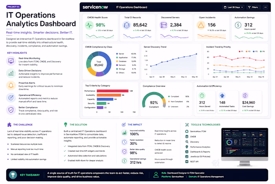
Task: Click the Operational savings dollar icon
Action: point(125,161)
